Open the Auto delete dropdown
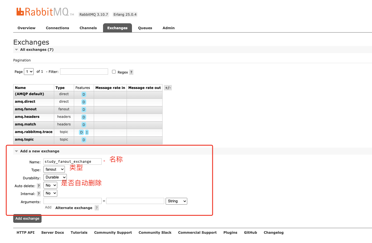Image resolution: width=372 pixels, height=243 pixels. pyautogui.click(x=50, y=185)
